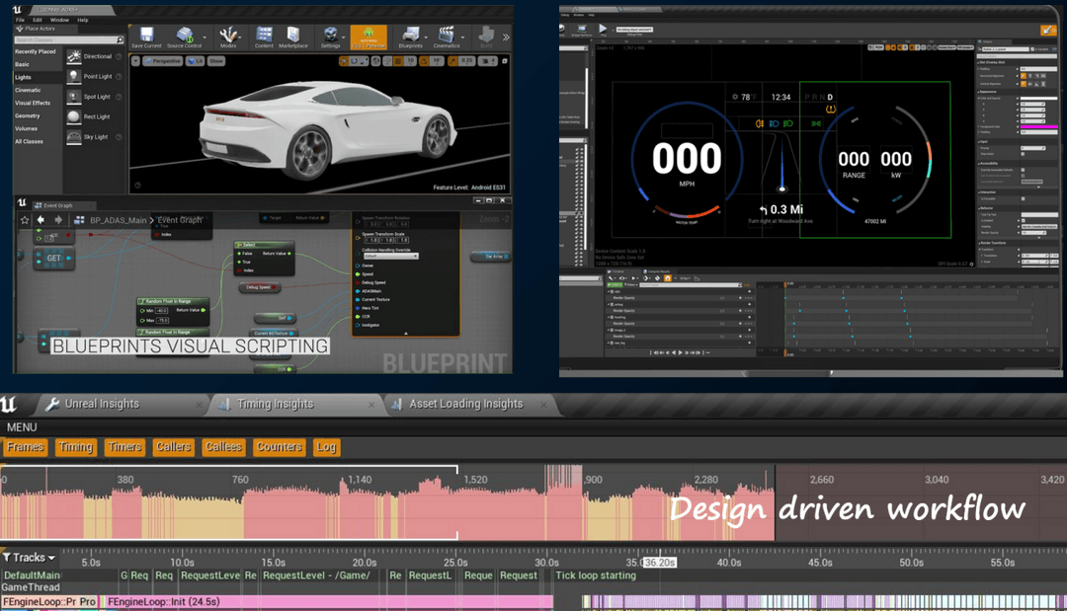Viewport: 1067px width, 611px height.
Task: Toggle the Timers panel button
Action: click(x=124, y=447)
